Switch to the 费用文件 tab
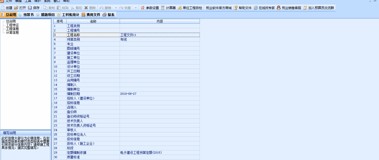The width and height of the screenshot is (379, 160). (x=91, y=15)
